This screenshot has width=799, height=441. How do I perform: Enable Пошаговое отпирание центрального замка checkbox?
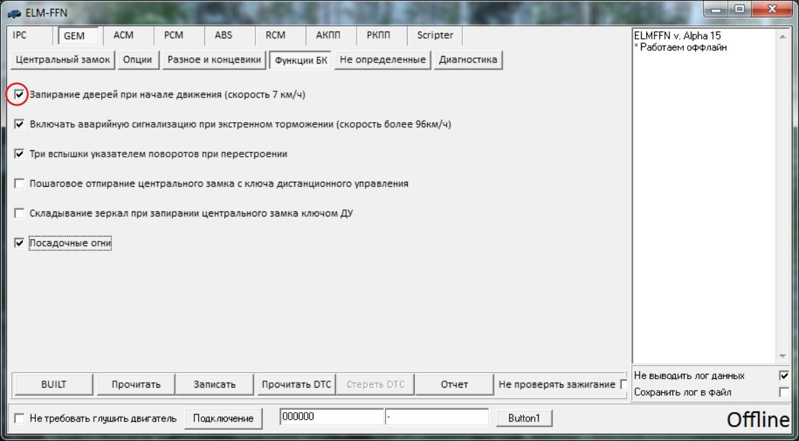click(x=19, y=184)
